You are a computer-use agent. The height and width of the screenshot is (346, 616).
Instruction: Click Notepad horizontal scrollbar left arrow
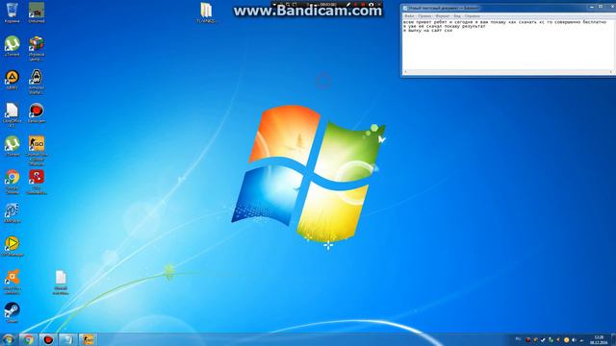tap(405, 72)
